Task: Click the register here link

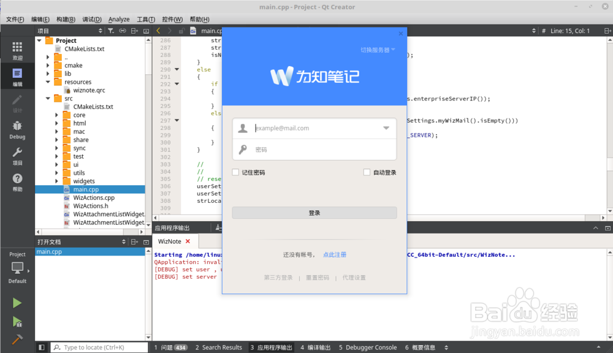Action: point(335,254)
